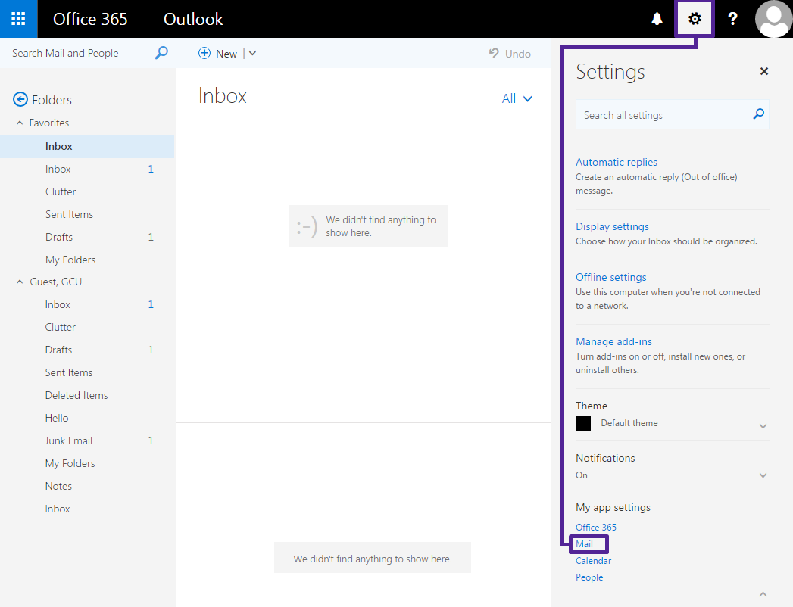The height and width of the screenshot is (607, 793).
Task: Collapse My app settings section chevron
Action: point(763,594)
